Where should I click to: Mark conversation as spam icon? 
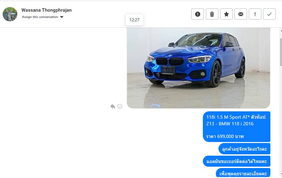point(198,14)
